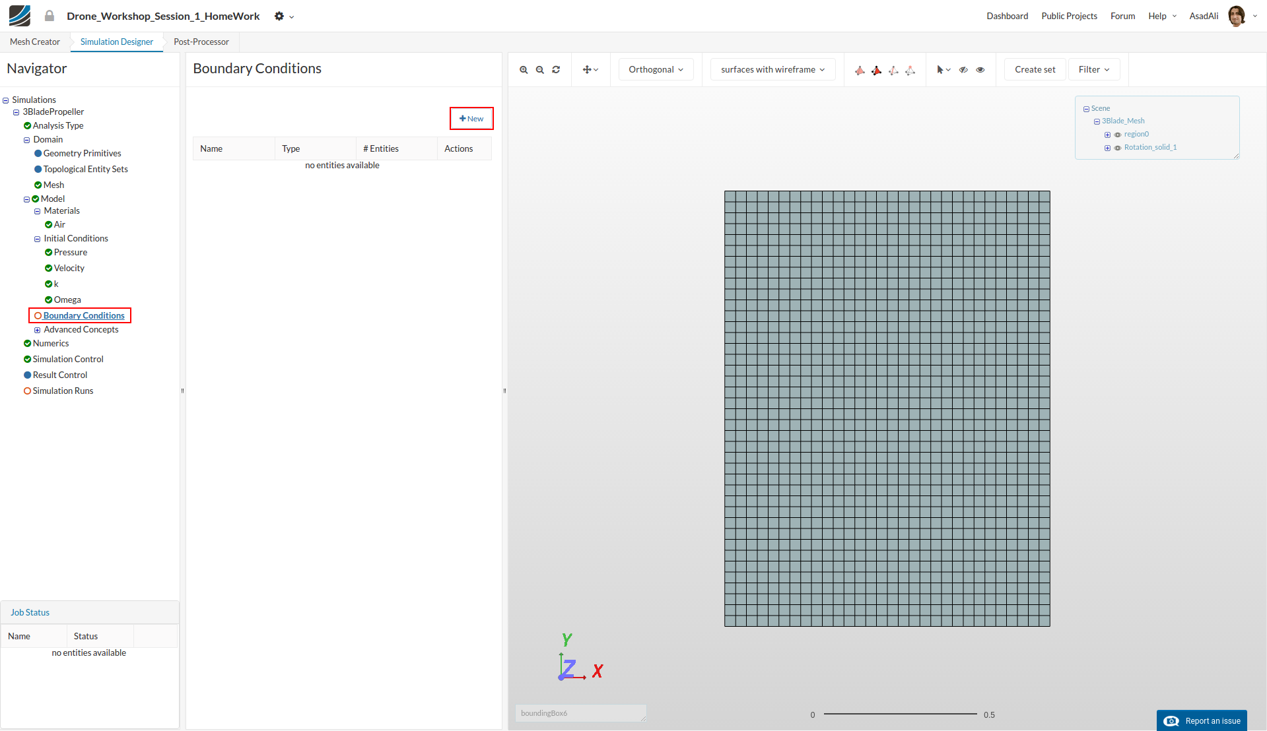1267x731 pixels.
Task: Collapse the Domain node
Action: [27, 141]
